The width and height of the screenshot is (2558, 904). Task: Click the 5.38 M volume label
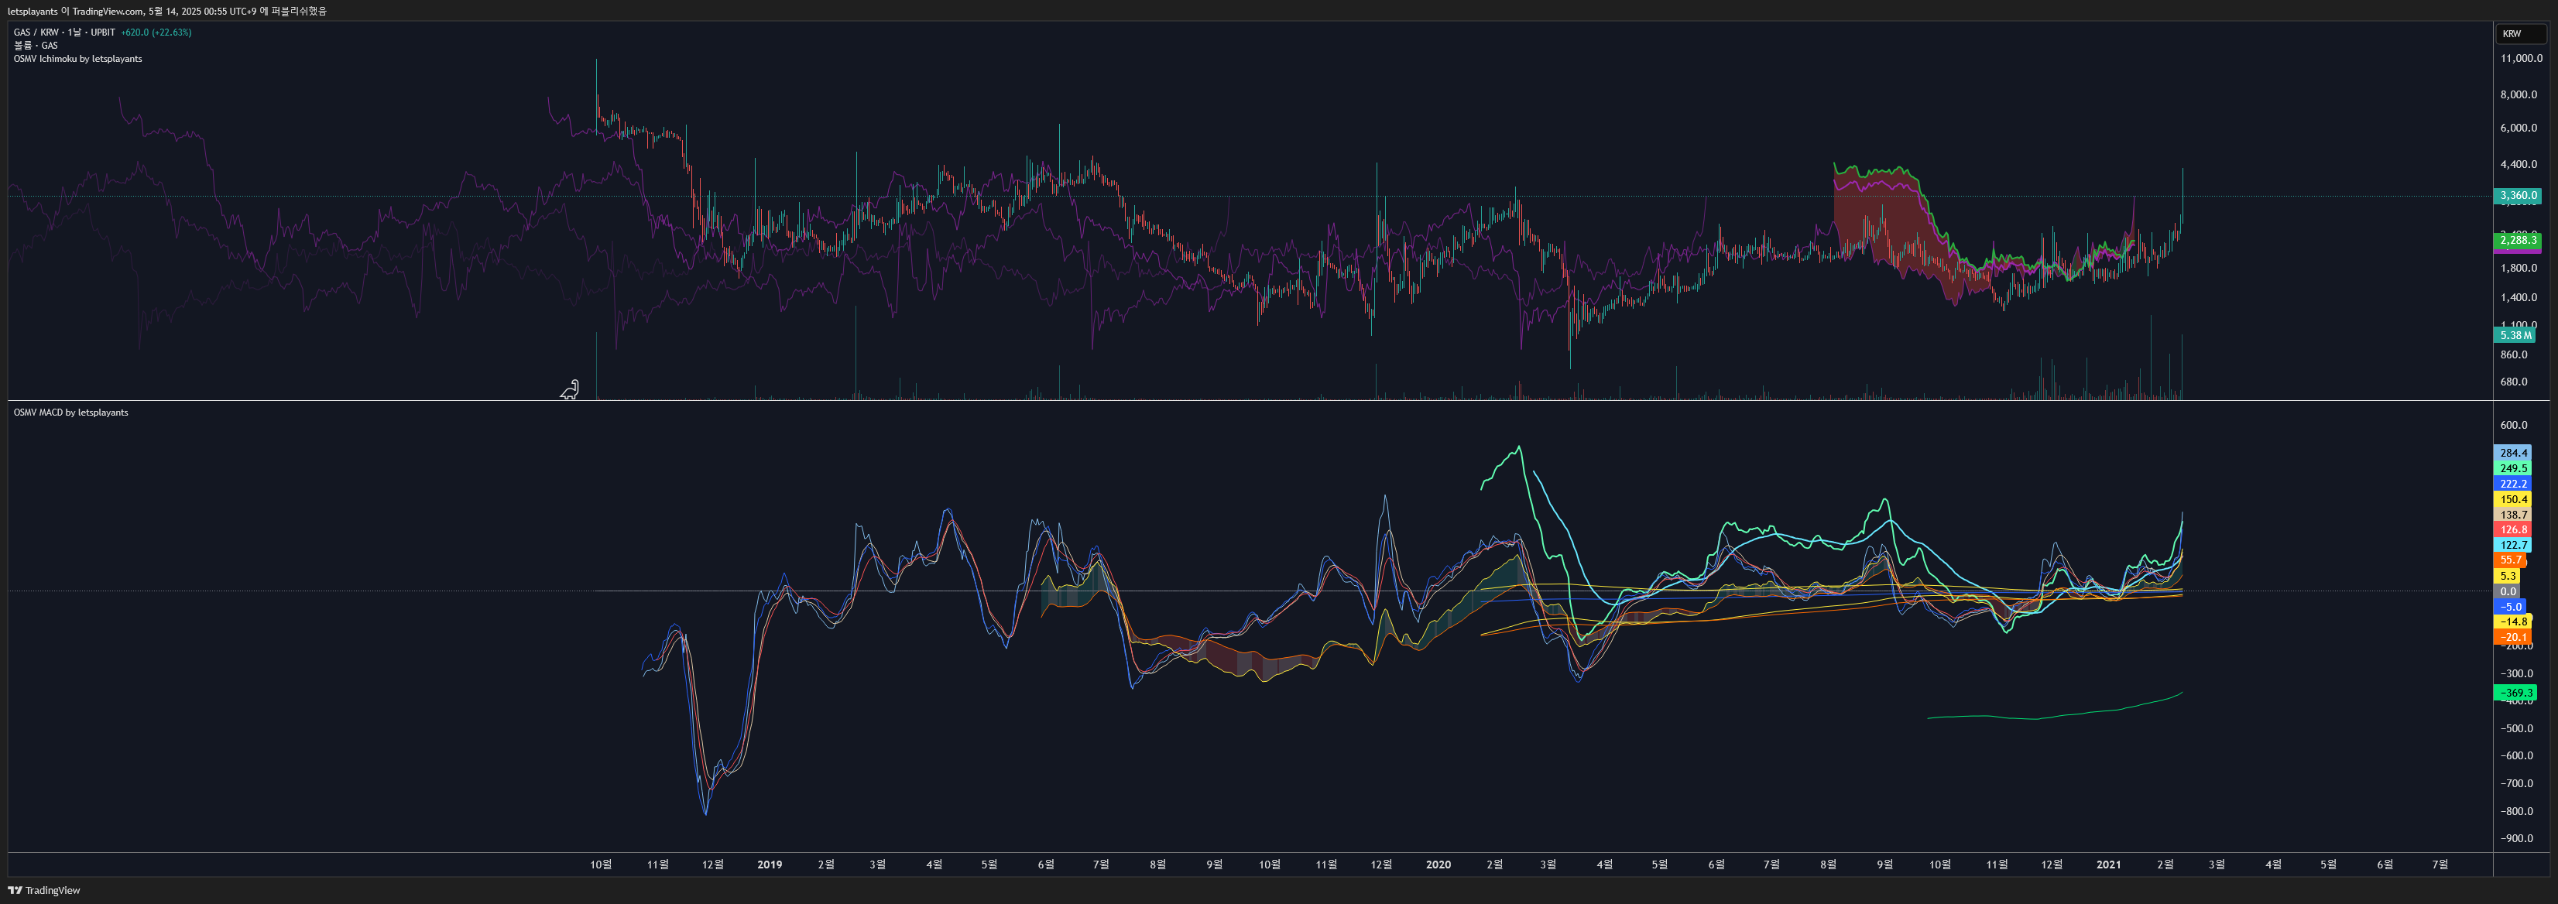click(x=2515, y=335)
